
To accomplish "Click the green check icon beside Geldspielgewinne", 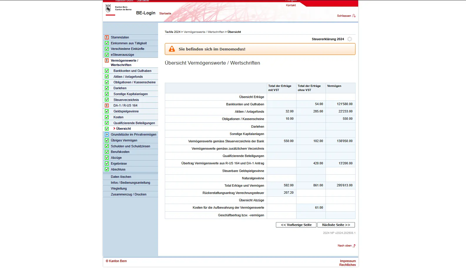I will point(107,111).
